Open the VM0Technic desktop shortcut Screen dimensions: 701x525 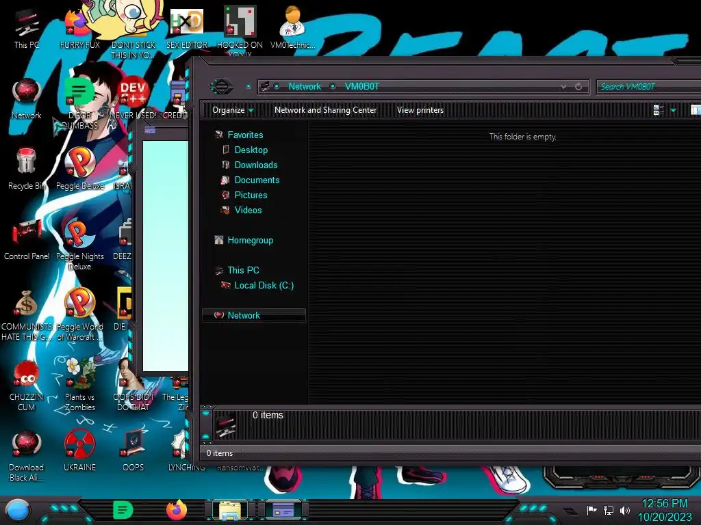(292, 27)
